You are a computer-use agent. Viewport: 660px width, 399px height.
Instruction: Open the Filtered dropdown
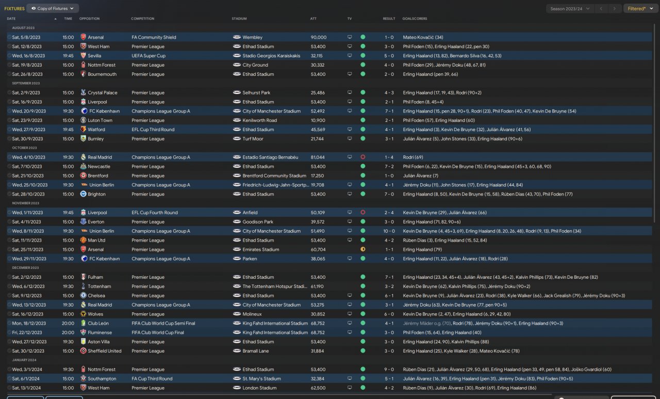pyautogui.click(x=641, y=9)
